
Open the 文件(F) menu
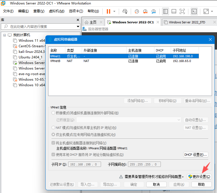8,11
